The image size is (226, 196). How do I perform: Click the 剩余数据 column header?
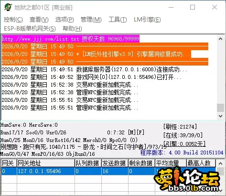[x=141, y=163]
